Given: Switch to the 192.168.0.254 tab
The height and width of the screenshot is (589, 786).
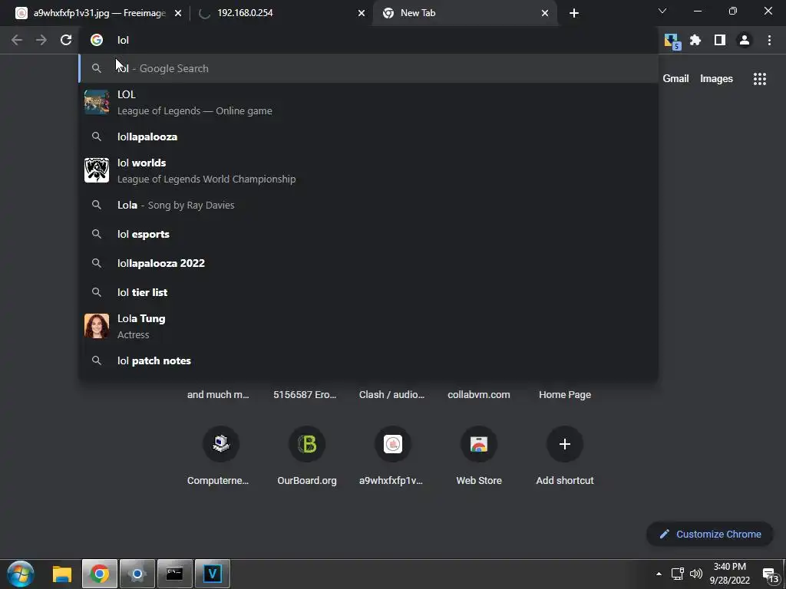Looking at the screenshot, I should pos(281,13).
